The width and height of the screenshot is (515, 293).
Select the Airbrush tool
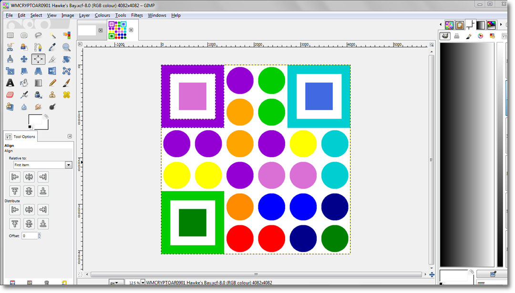tap(24, 95)
